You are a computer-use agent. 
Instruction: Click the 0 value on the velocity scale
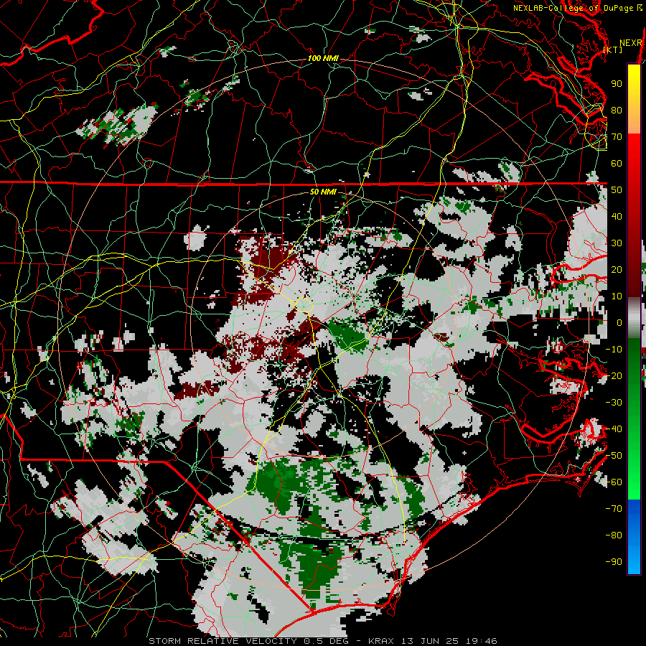619,323
